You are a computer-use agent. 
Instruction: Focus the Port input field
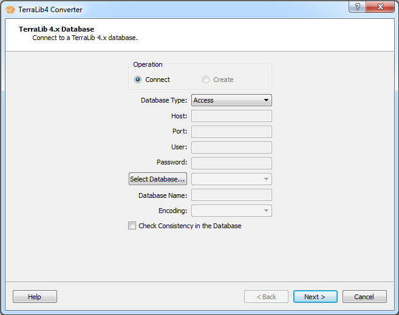coord(231,132)
